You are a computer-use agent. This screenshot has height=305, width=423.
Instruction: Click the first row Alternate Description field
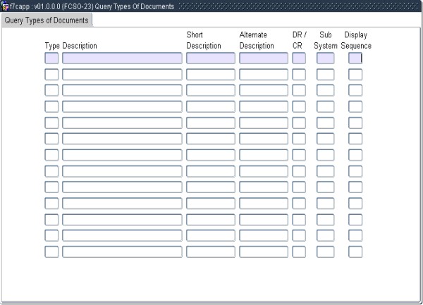tap(263, 58)
